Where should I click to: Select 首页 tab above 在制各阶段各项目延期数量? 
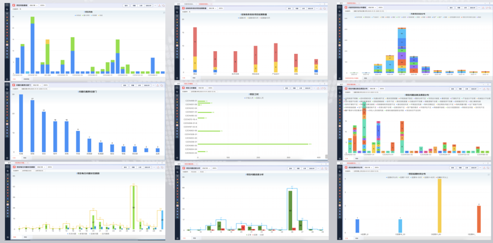178,4
